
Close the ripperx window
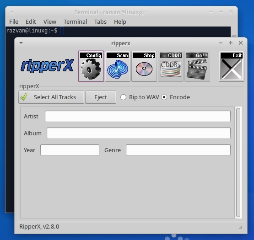pos(241,43)
